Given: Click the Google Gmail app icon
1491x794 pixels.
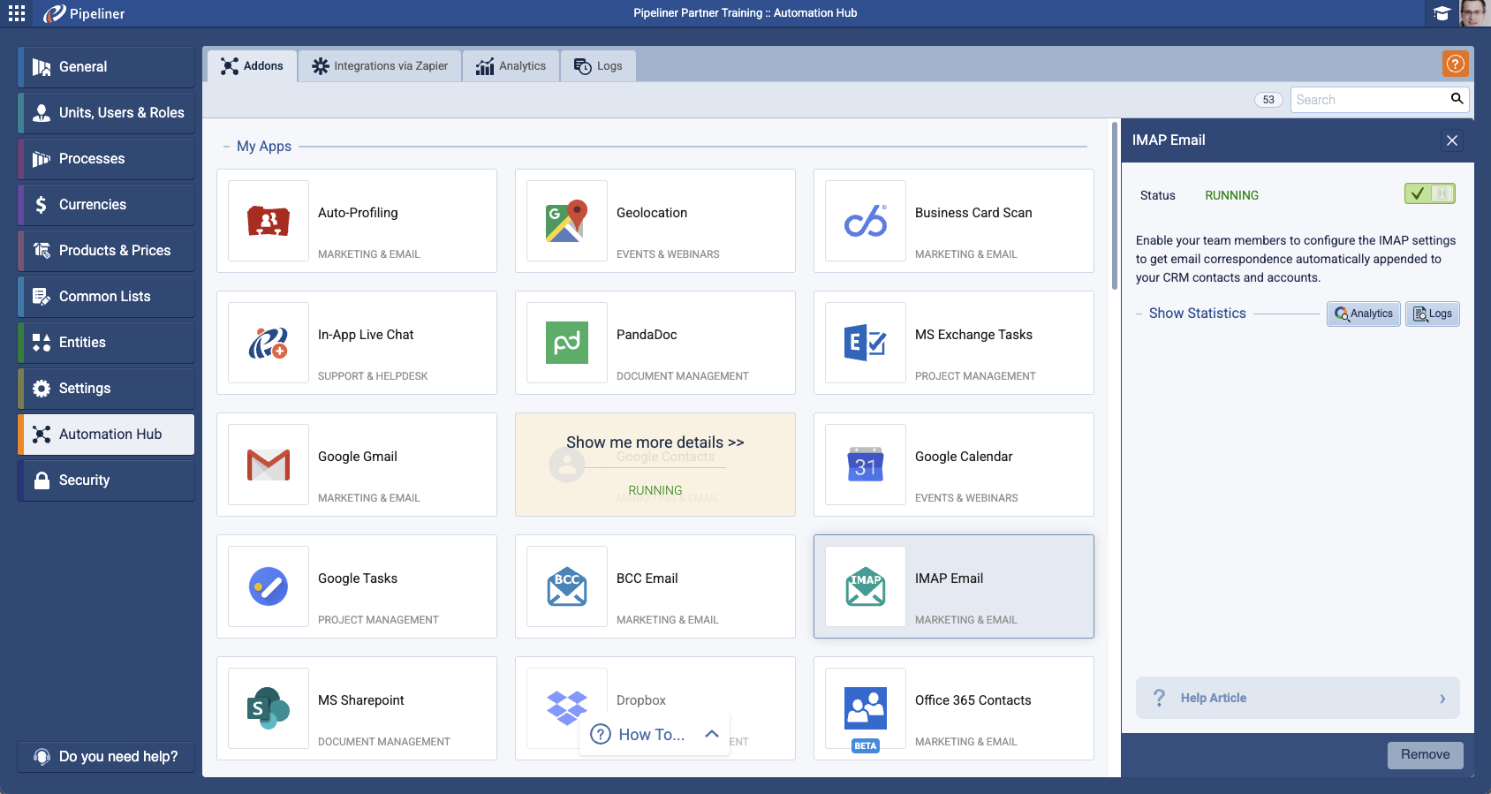Looking at the screenshot, I should 269,465.
